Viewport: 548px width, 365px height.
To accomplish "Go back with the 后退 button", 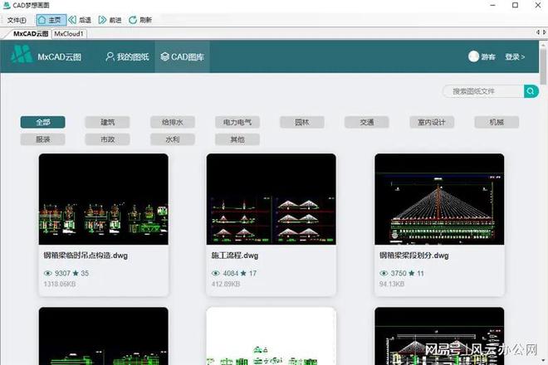I will tap(80, 20).
